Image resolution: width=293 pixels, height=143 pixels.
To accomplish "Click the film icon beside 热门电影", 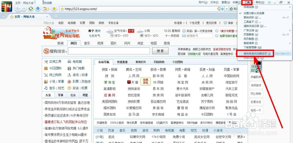I will pos(69,68).
